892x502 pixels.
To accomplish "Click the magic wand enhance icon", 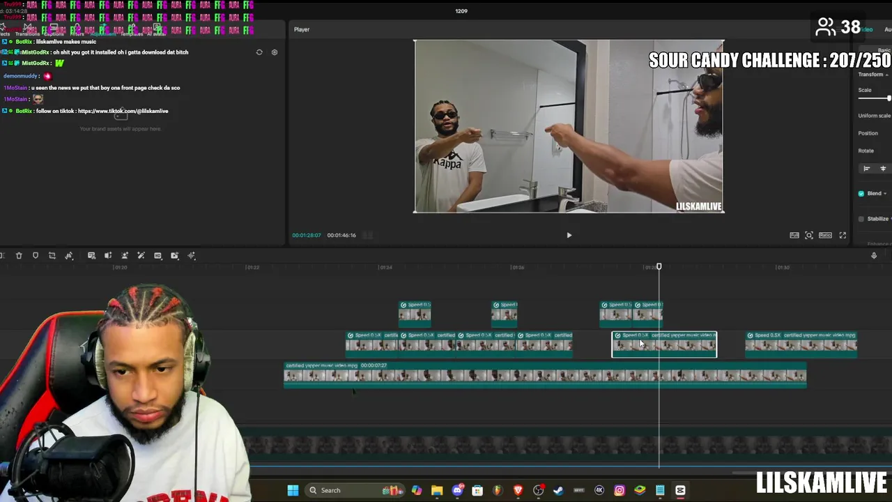I will 141,256.
